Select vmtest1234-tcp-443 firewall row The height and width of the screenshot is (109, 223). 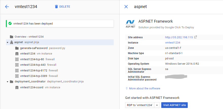pyautogui.click(x=38, y=65)
